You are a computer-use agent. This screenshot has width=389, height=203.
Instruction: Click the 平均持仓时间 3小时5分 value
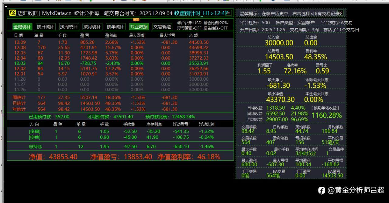pyautogui.click(x=306, y=153)
